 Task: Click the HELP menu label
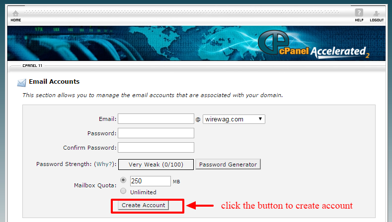[359, 20]
